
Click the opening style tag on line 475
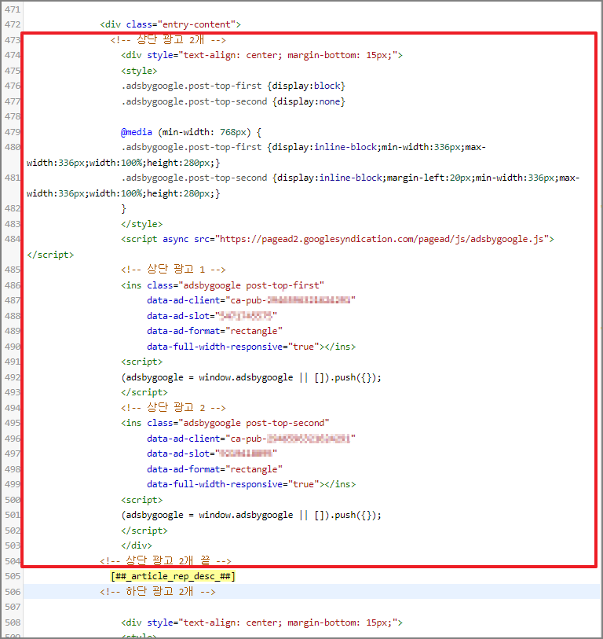tap(139, 71)
